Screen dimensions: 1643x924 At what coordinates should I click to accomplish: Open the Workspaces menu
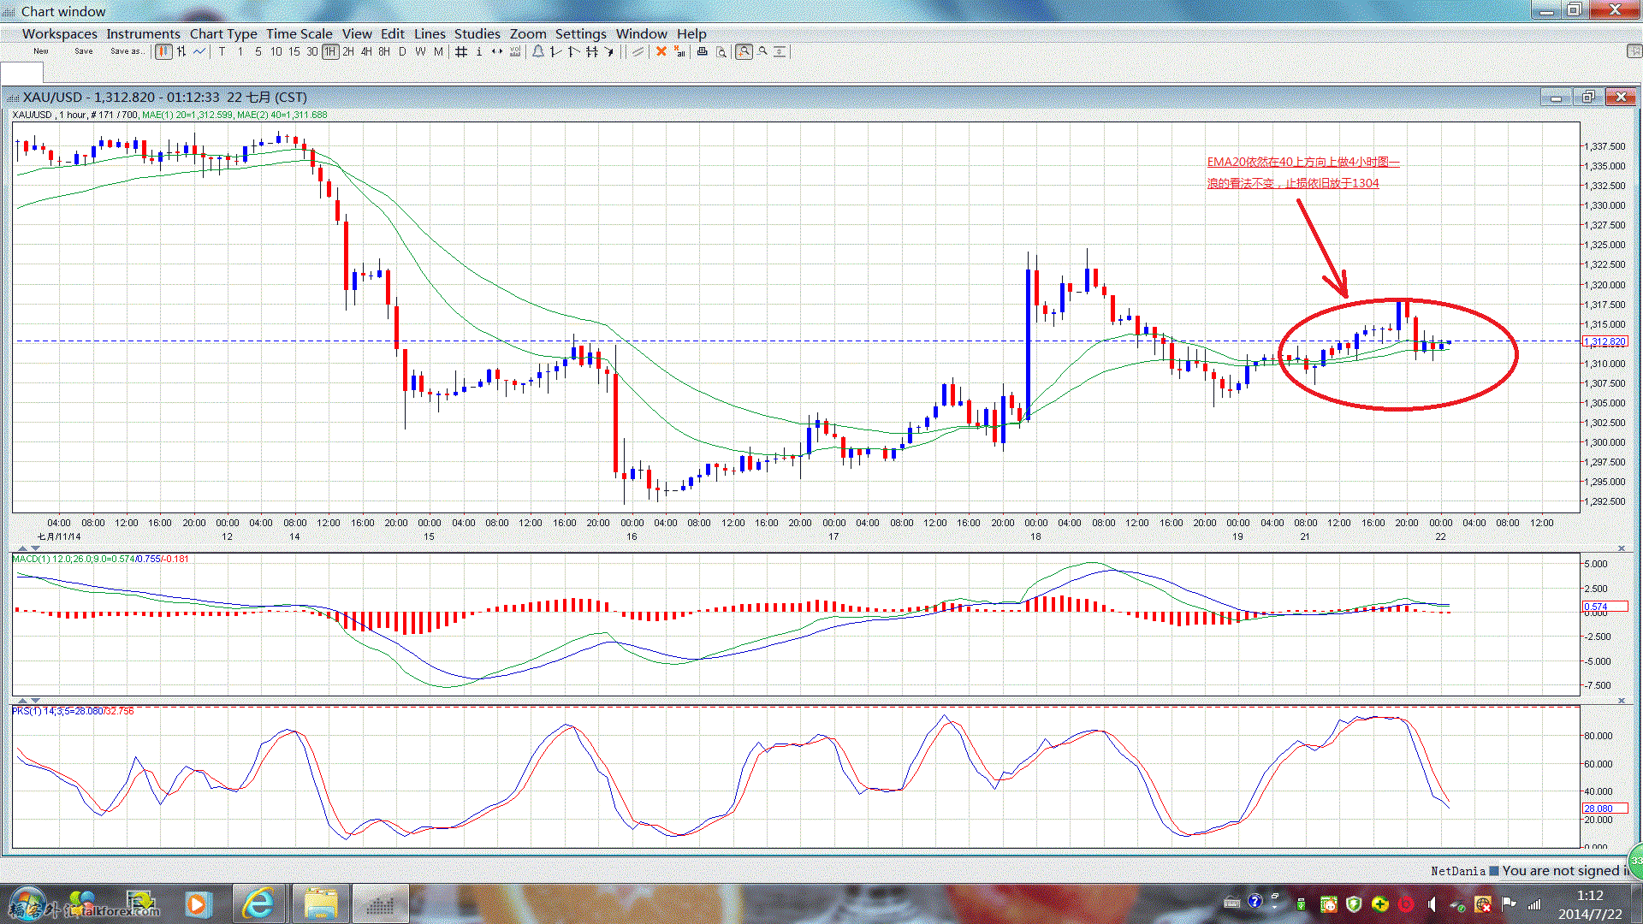[x=60, y=33]
